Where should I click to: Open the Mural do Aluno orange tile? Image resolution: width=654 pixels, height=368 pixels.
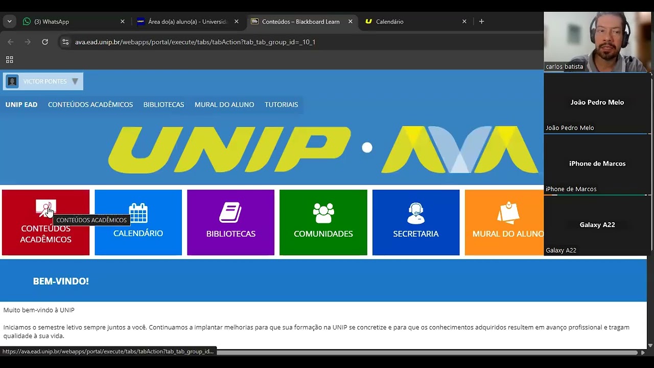click(x=504, y=222)
